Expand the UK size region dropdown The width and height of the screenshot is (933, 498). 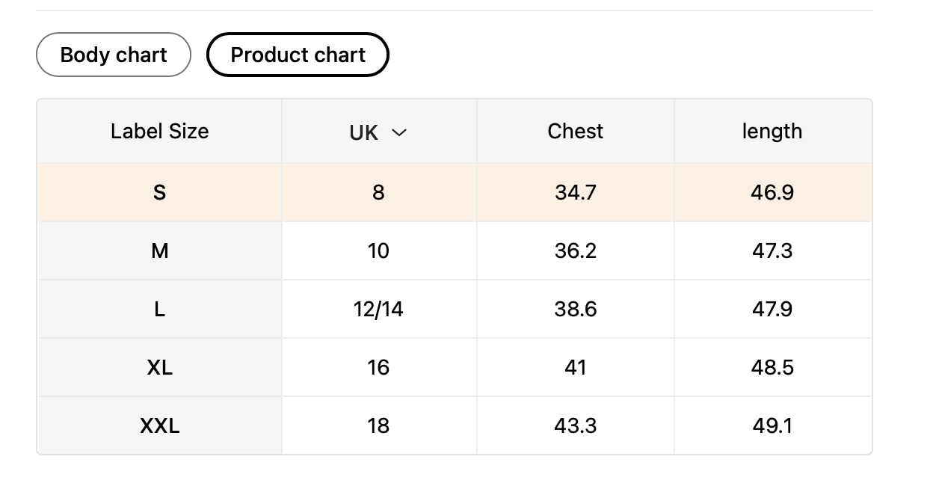click(x=378, y=132)
